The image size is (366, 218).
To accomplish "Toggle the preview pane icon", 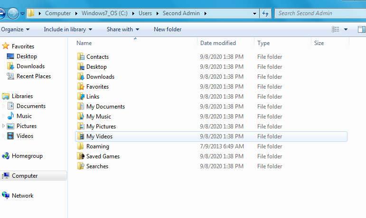I will click(x=362, y=29).
